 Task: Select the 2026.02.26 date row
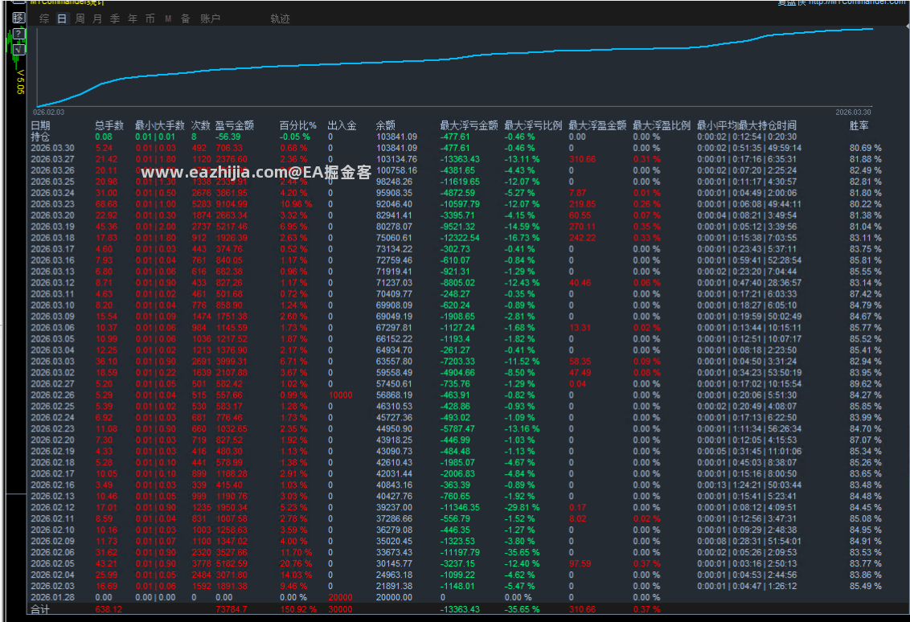456,395
